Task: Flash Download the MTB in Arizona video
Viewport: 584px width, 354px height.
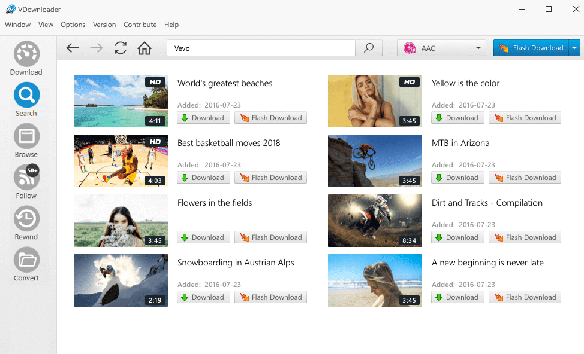Action: (525, 178)
